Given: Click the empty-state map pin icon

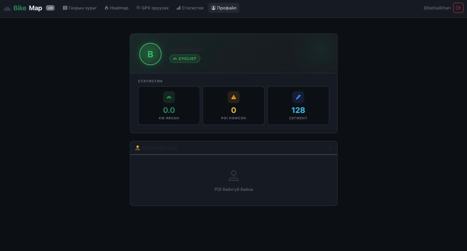Looking at the screenshot, I should 233,176.
